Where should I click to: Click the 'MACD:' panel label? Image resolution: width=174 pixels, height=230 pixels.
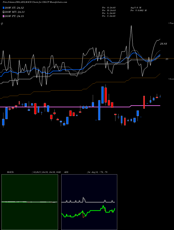click(10, 172)
